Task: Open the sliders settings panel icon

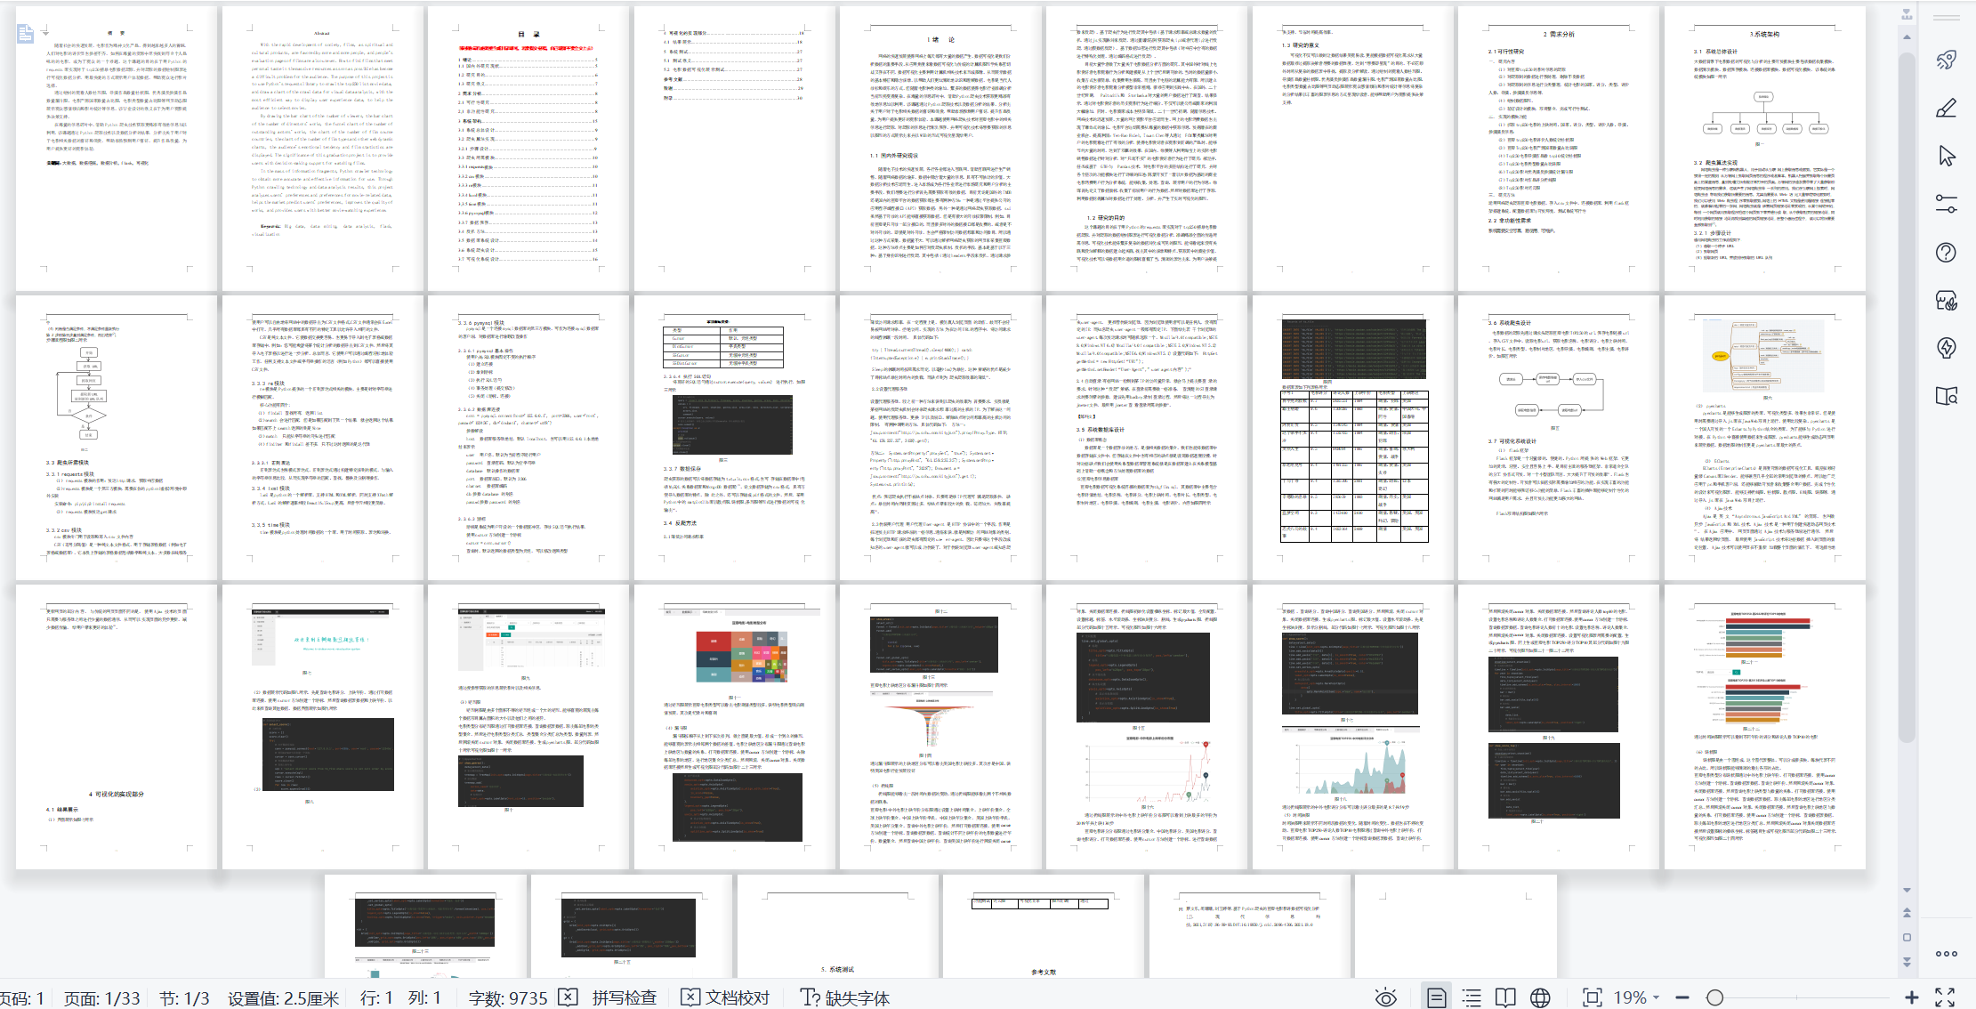Action: [x=1946, y=205]
